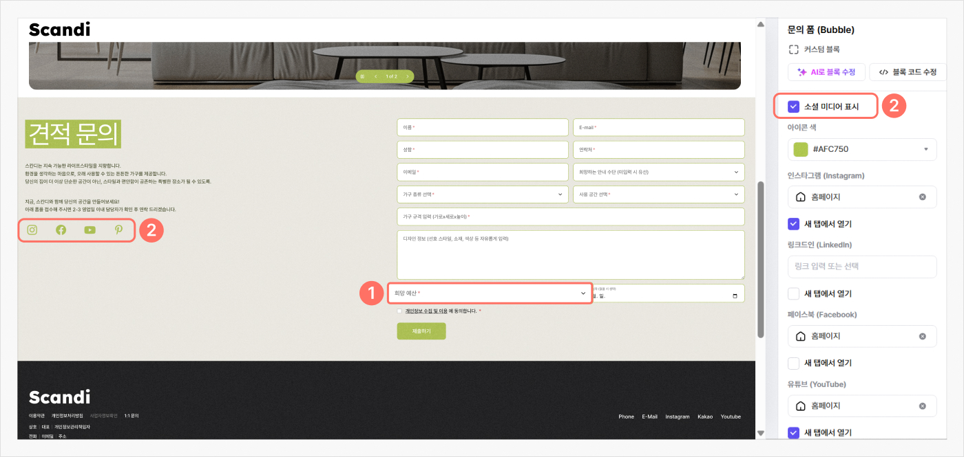Open the 희망 예산 dropdown
The height and width of the screenshot is (457, 964).
coord(490,293)
